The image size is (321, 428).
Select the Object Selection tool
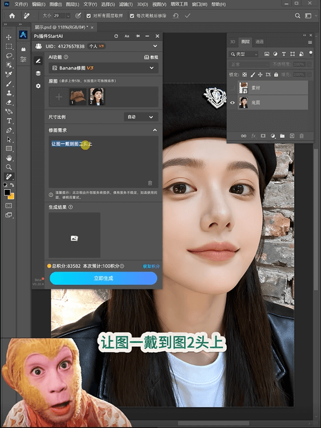(8, 65)
